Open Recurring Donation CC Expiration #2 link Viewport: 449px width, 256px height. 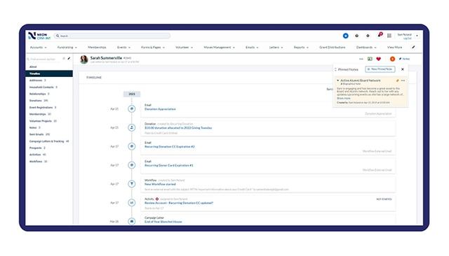tap(170, 147)
